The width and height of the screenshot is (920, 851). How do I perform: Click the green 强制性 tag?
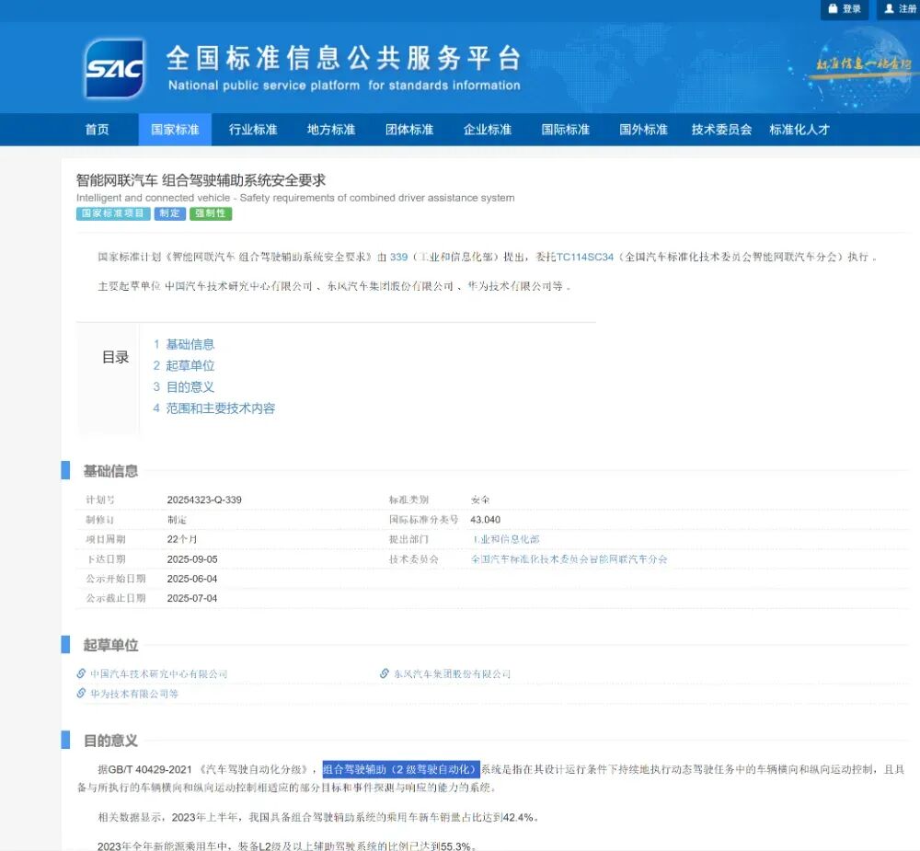pyautogui.click(x=211, y=213)
